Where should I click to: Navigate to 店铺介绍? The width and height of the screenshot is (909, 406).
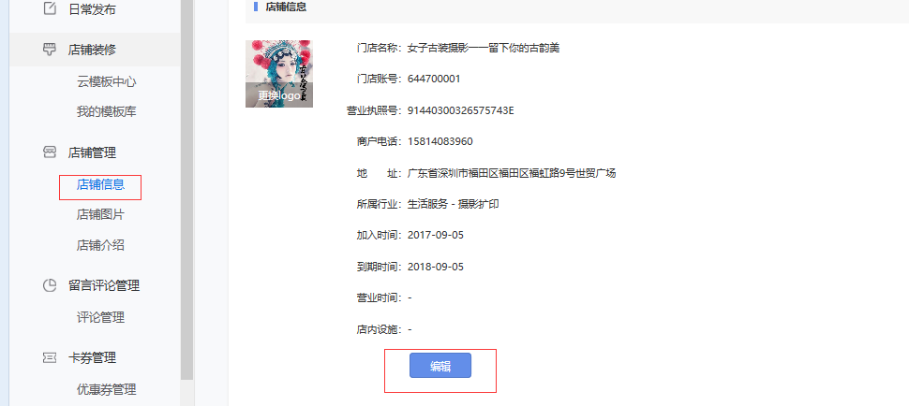coord(100,245)
